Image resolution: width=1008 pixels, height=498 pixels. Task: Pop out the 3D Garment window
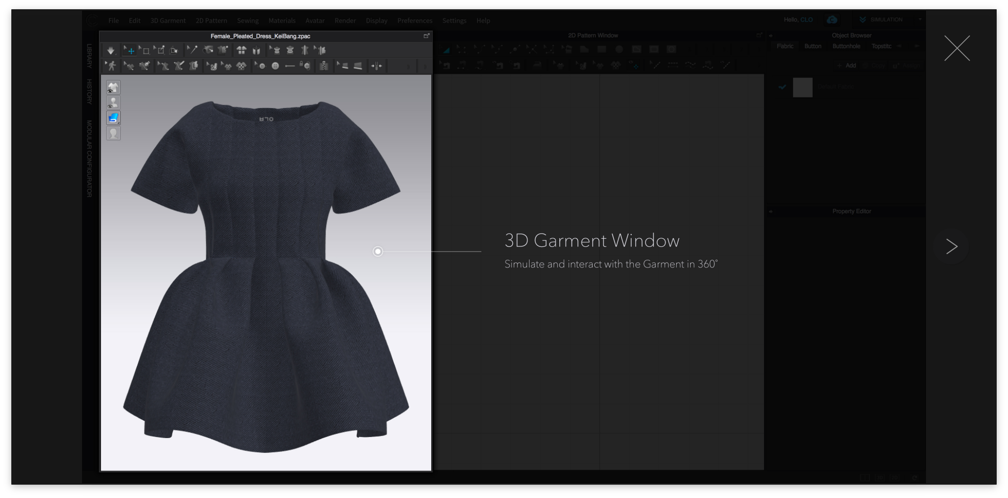point(426,36)
